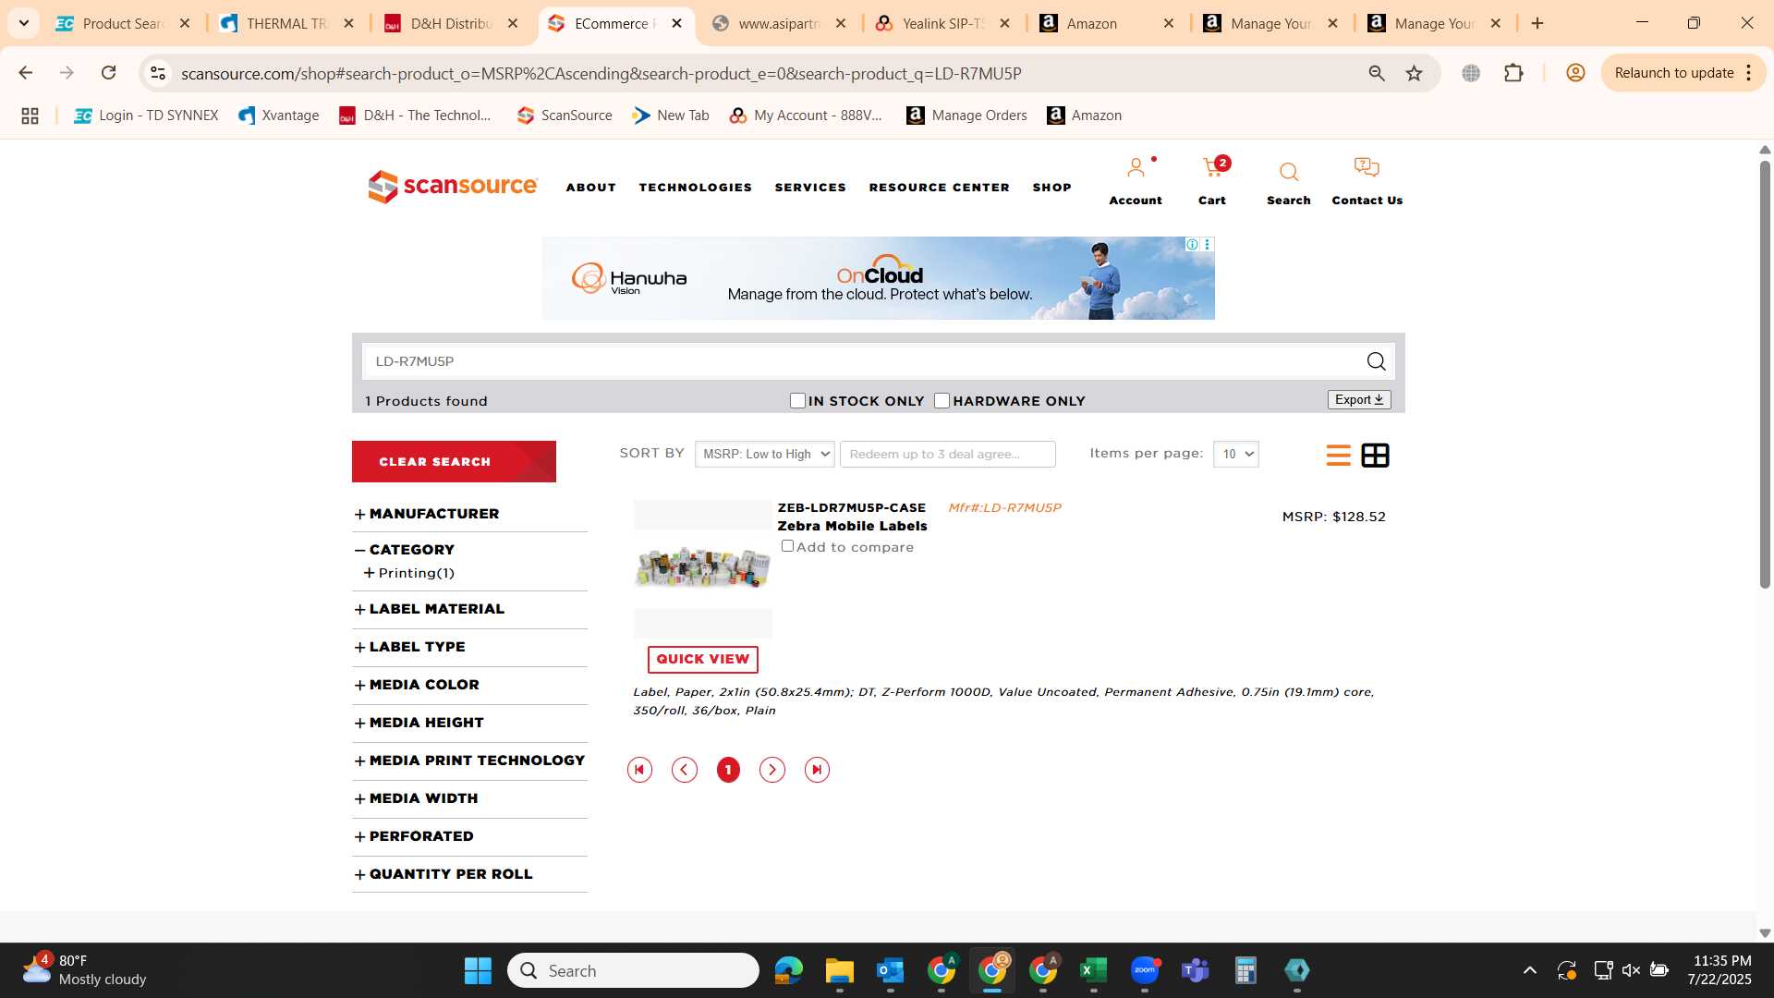1774x998 pixels.
Task: Click the Redeem deal agreement field
Action: (x=947, y=454)
